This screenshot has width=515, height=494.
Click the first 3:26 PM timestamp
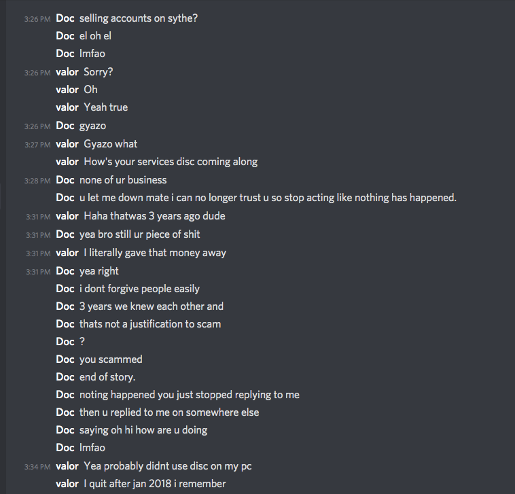(x=37, y=19)
